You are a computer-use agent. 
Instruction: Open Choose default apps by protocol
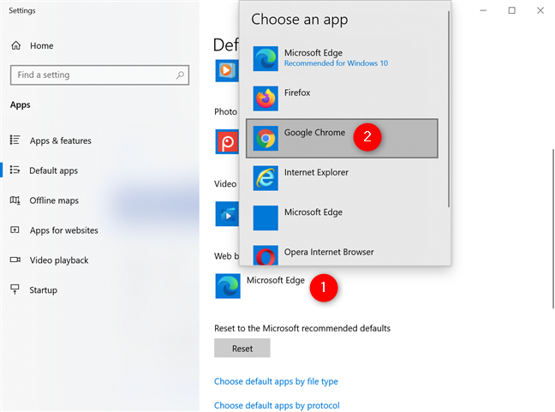pyautogui.click(x=277, y=405)
